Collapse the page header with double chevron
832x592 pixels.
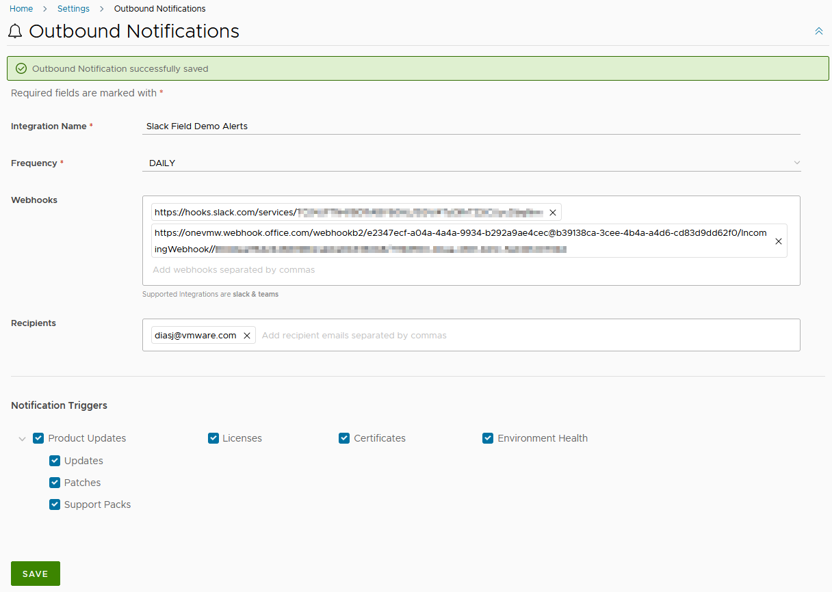pyautogui.click(x=819, y=31)
